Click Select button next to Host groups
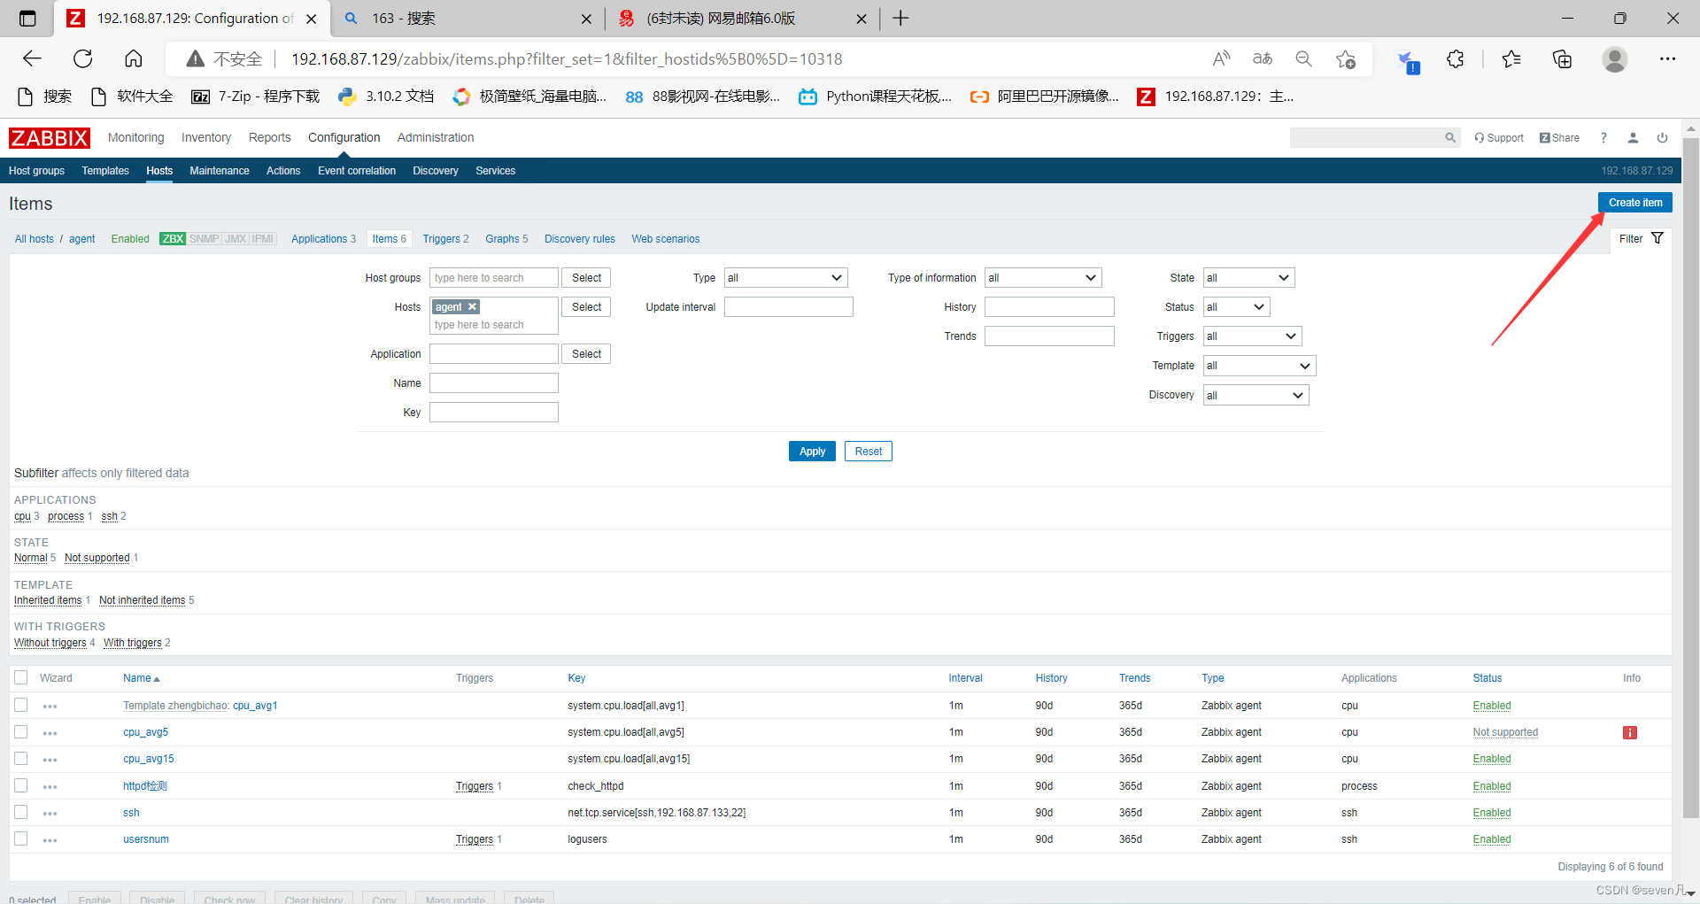Image resolution: width=1700 pixels, height=904 pixels. [x=586, y=278]
